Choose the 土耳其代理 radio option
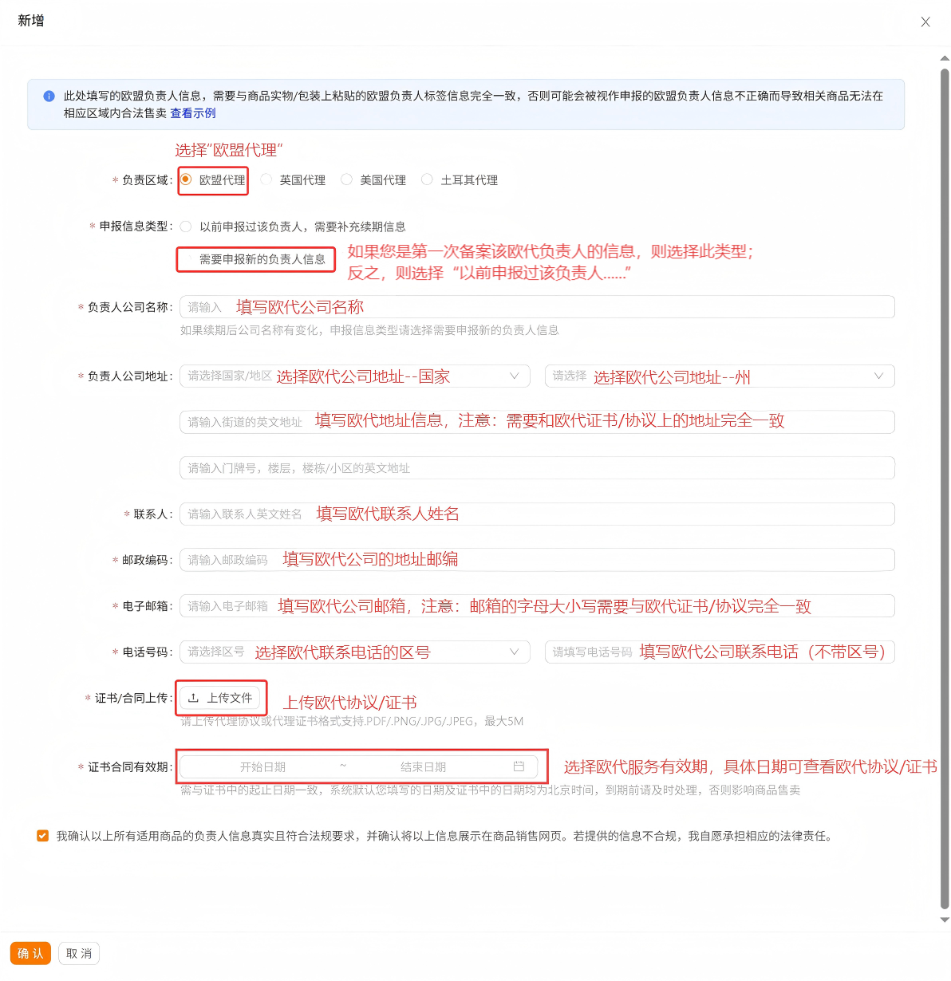This screenshot has height=981, width=951. click(427, 179)
